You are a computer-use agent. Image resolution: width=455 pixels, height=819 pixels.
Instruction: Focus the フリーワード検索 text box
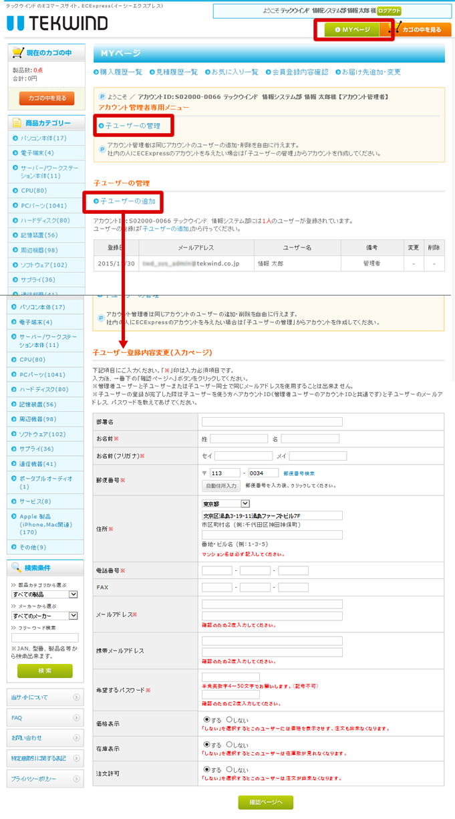(45, 638)
